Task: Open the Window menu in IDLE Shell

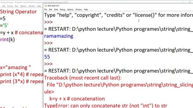Action: click(79, 9)
